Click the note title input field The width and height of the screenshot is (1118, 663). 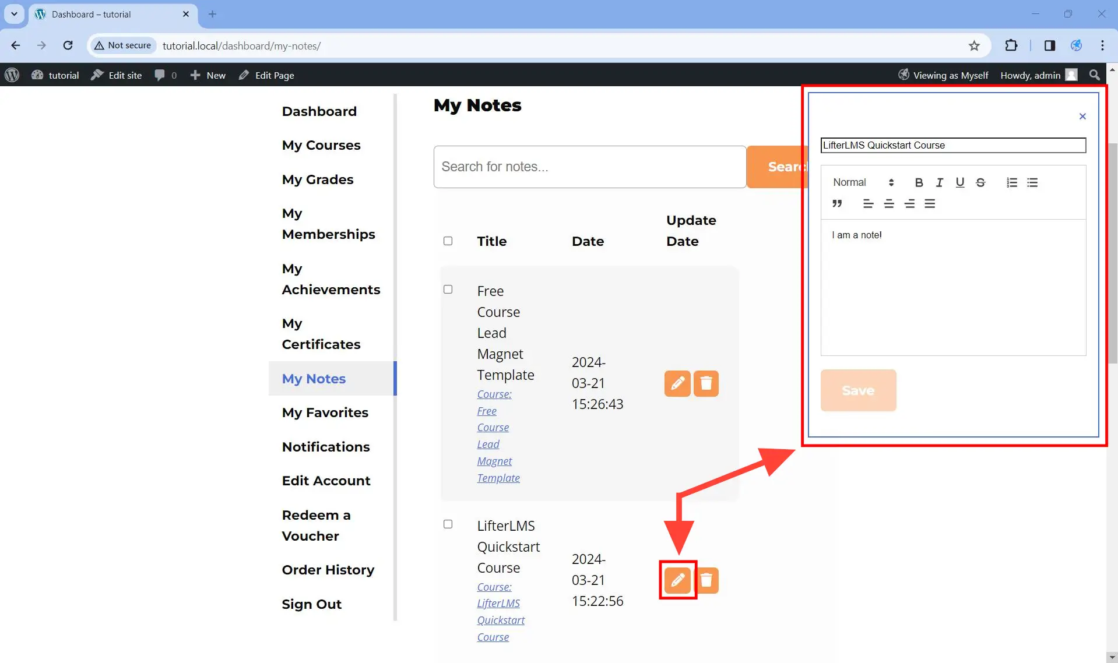(953, 145)
